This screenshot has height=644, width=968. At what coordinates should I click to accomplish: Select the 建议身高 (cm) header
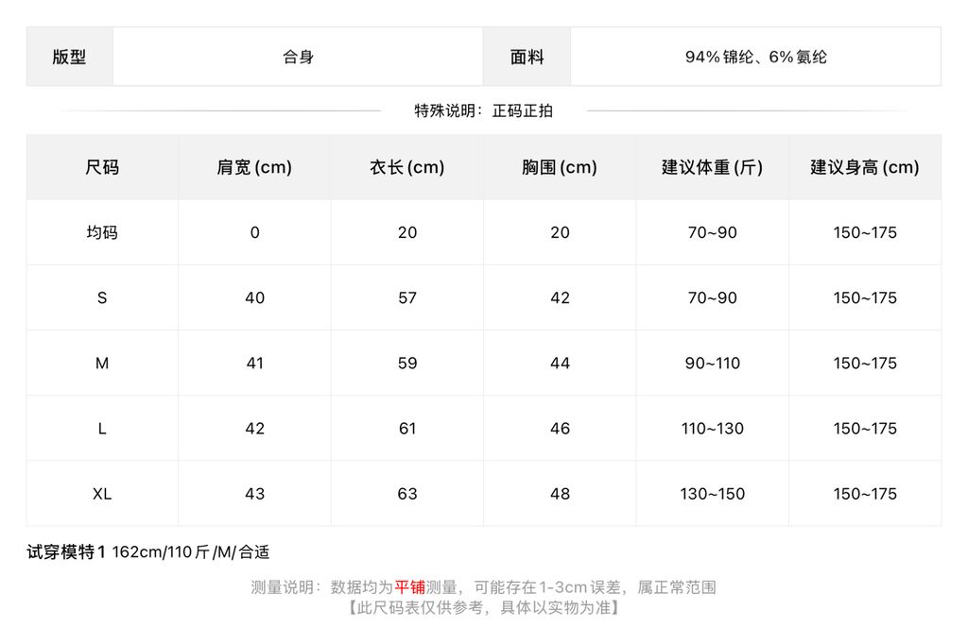[x=865, y=167]
